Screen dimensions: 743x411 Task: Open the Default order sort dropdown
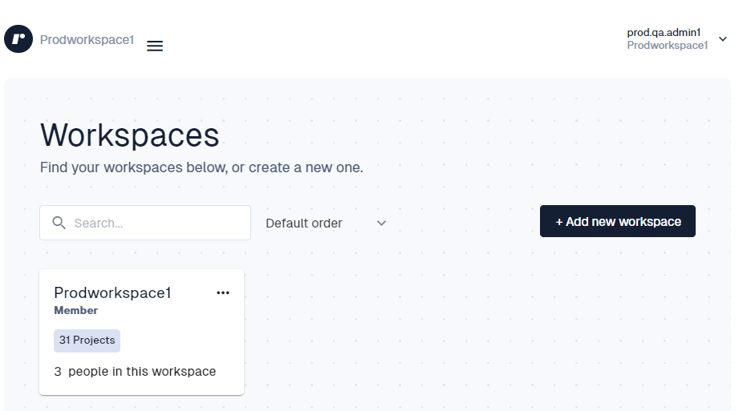coord(326,224)
